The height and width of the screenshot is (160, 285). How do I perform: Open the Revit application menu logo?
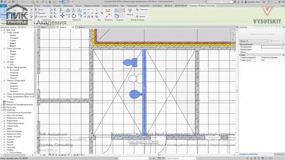tap(2, 2)
